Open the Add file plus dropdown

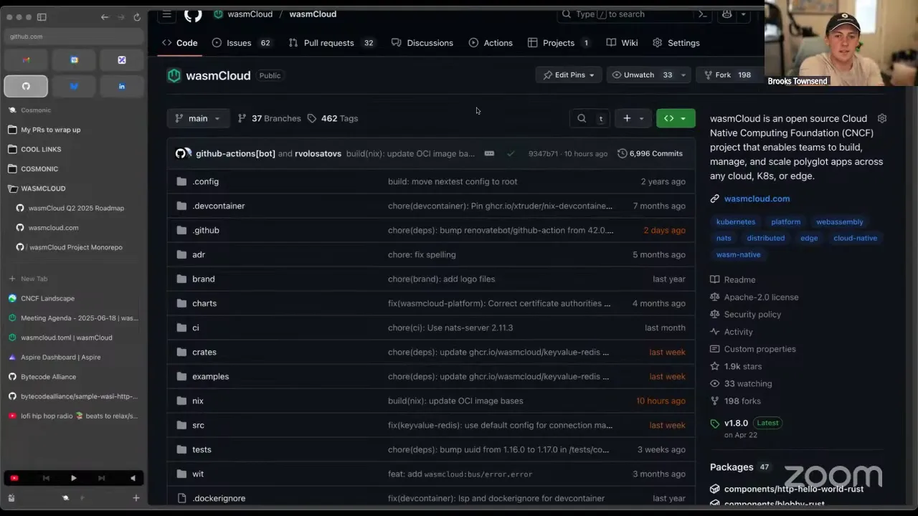(x=633, y=118)
